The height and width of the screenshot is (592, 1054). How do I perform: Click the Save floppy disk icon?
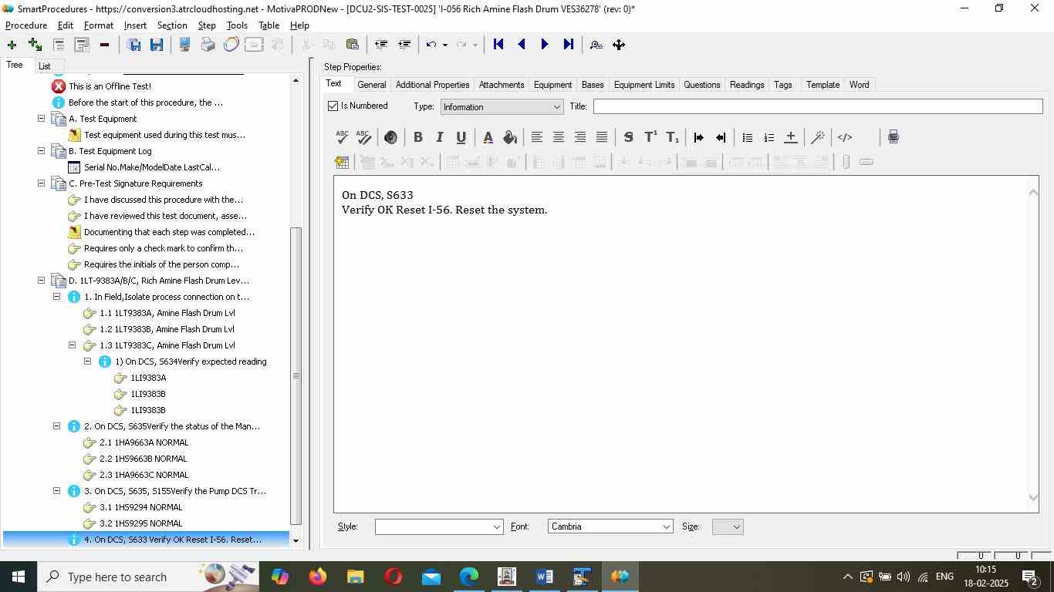157,45
